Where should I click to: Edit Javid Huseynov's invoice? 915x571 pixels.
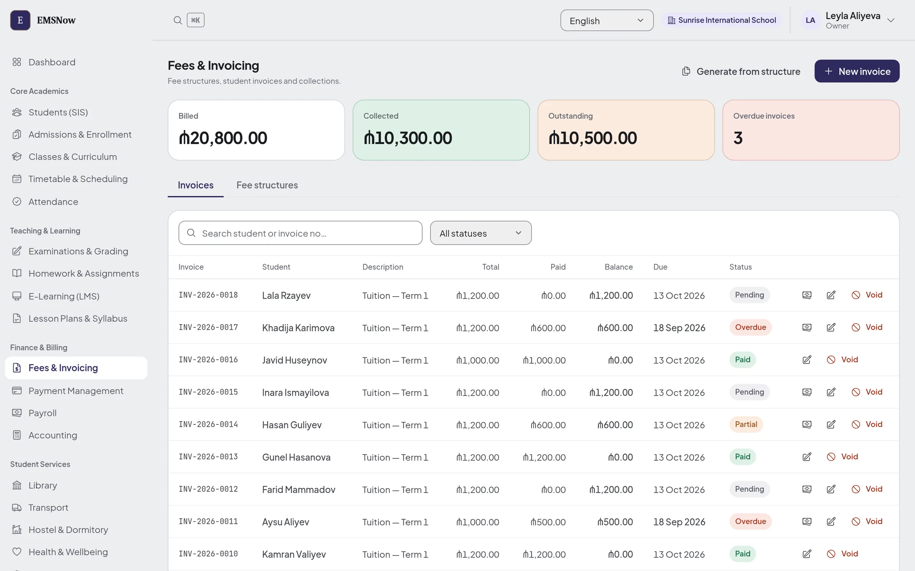pos(806,360)
